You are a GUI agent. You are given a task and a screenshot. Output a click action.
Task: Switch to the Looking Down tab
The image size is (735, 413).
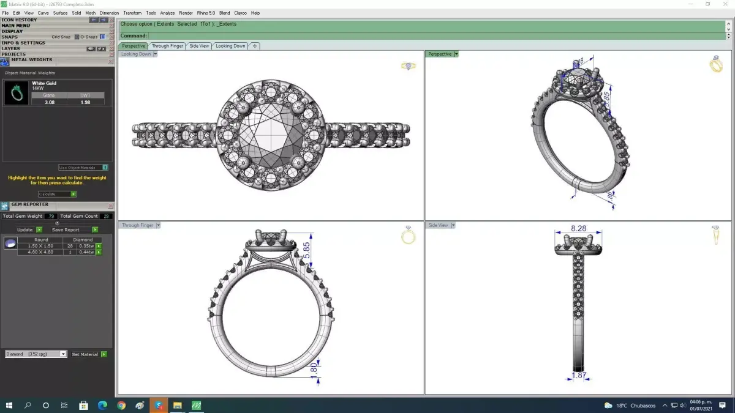(230, 46)
